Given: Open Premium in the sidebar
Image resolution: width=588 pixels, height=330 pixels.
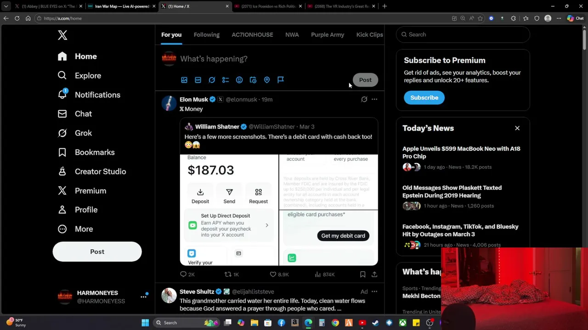Looking at the screenshot, I should tap(82, 191).
